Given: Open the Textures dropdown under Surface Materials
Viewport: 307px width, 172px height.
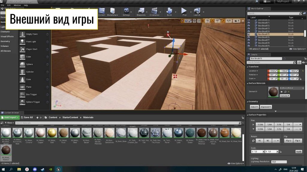Looking at the screenshot, I should [x=285, y=96].
